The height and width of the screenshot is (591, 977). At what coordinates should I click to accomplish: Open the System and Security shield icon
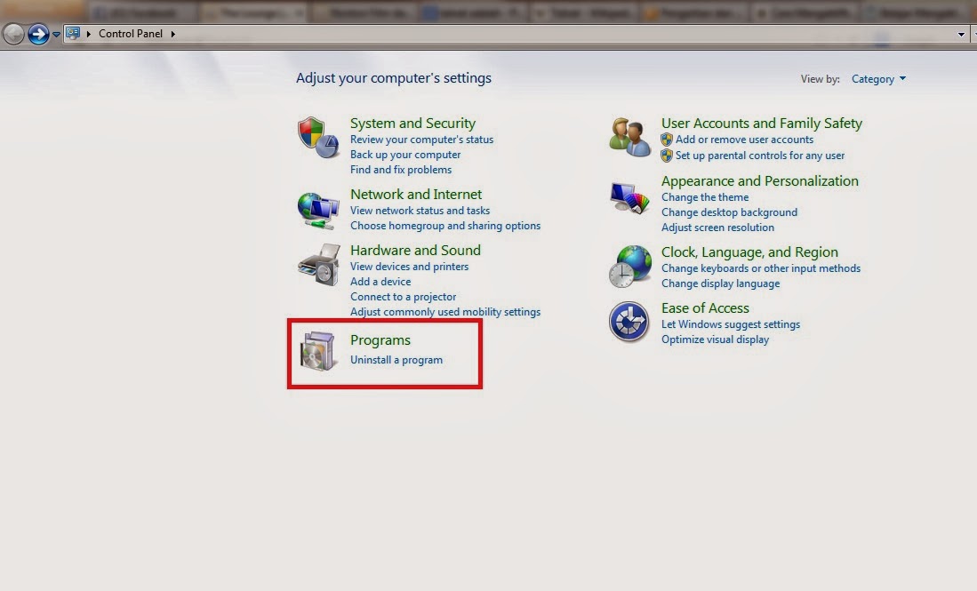point(317,137)
